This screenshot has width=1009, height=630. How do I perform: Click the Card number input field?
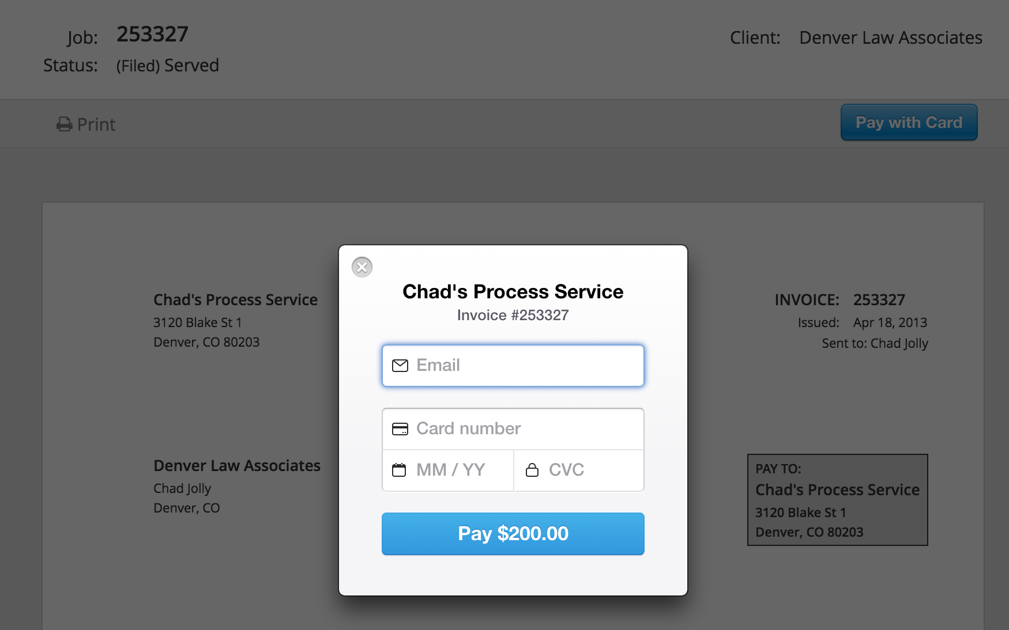513,428
